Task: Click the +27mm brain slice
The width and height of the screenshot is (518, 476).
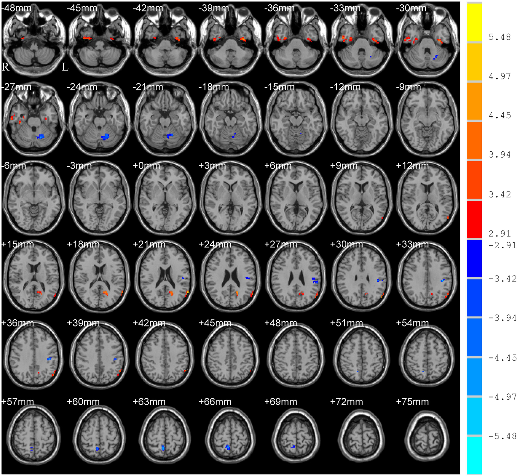Action: click(x=296, y=276)
